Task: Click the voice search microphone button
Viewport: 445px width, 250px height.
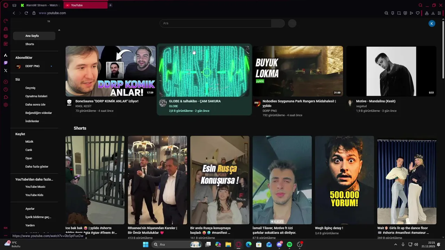Action: (x=292, y=23)
